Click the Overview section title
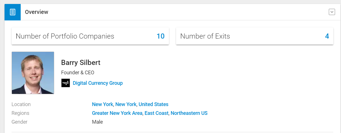The image size is (341, 133). [x=37, y=12]
